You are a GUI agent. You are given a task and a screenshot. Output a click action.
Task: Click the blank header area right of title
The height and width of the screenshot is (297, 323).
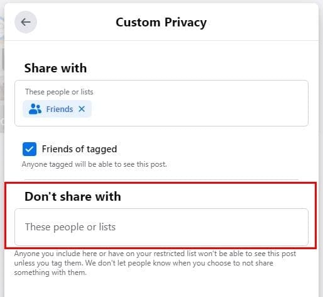click(262, 22)
